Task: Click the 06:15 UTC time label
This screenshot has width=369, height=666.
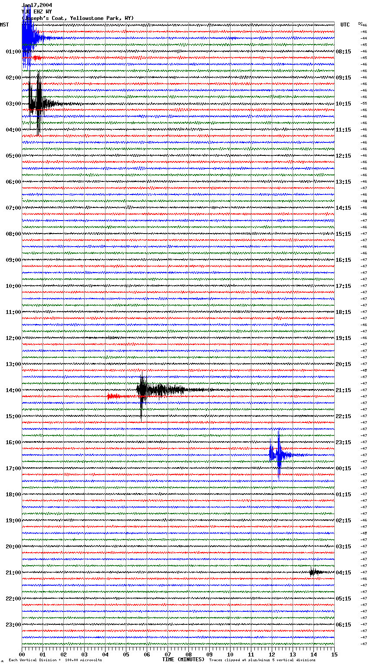Action: pos(343,625)
